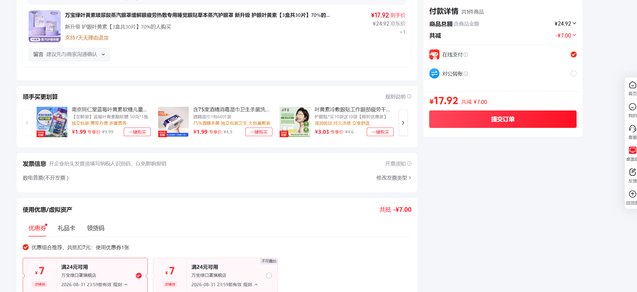Image resolution: width=637 pixels, height=292 pixels.
Task: Click the 共抵 -¥7.00 total text
Action: pyautogui.click(x=395, y=210)
